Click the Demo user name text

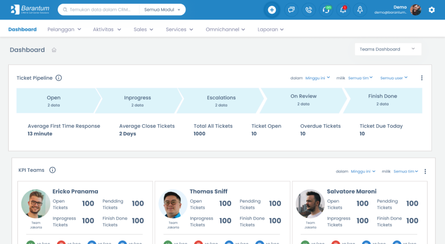tap(400, 7)
